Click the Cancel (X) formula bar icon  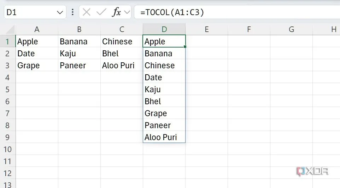[87, 12]
